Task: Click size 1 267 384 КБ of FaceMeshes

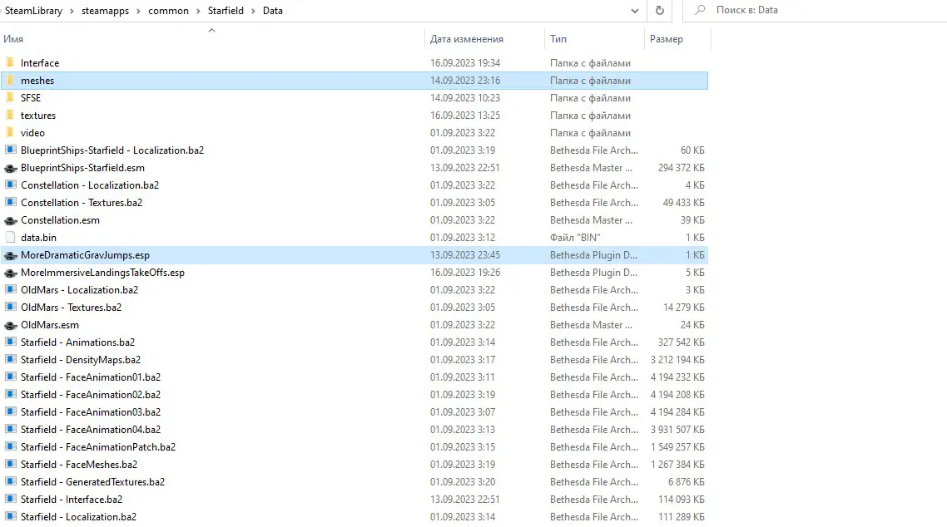Action: click(677, 465)
